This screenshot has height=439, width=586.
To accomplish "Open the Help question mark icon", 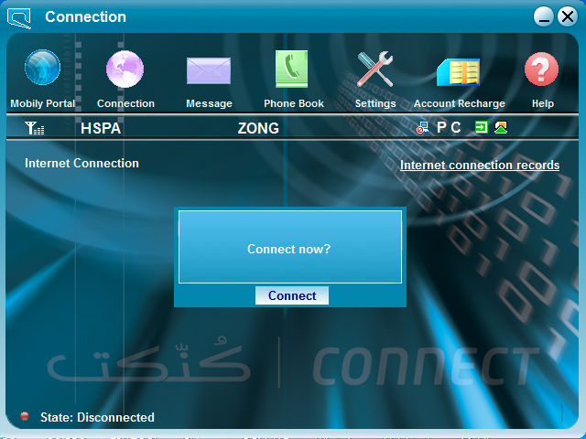I will tap(541, 70).
